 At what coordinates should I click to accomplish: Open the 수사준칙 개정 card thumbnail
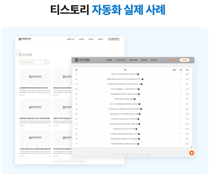point(35,138)
